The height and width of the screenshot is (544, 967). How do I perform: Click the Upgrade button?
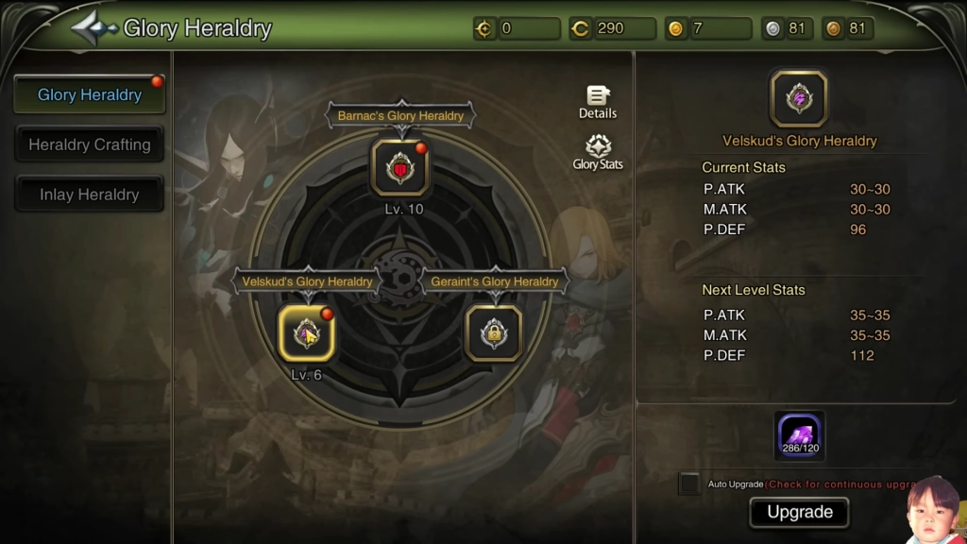point(800,512)
